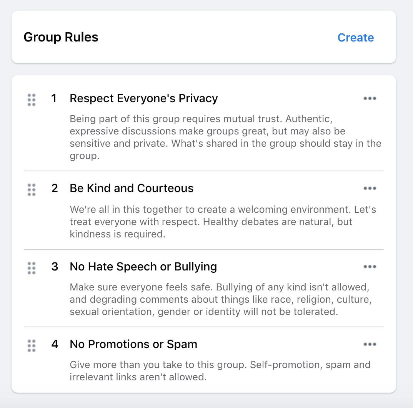
Task: Select drag handle for No Hate Speech rule
Action: pos(32,268)
